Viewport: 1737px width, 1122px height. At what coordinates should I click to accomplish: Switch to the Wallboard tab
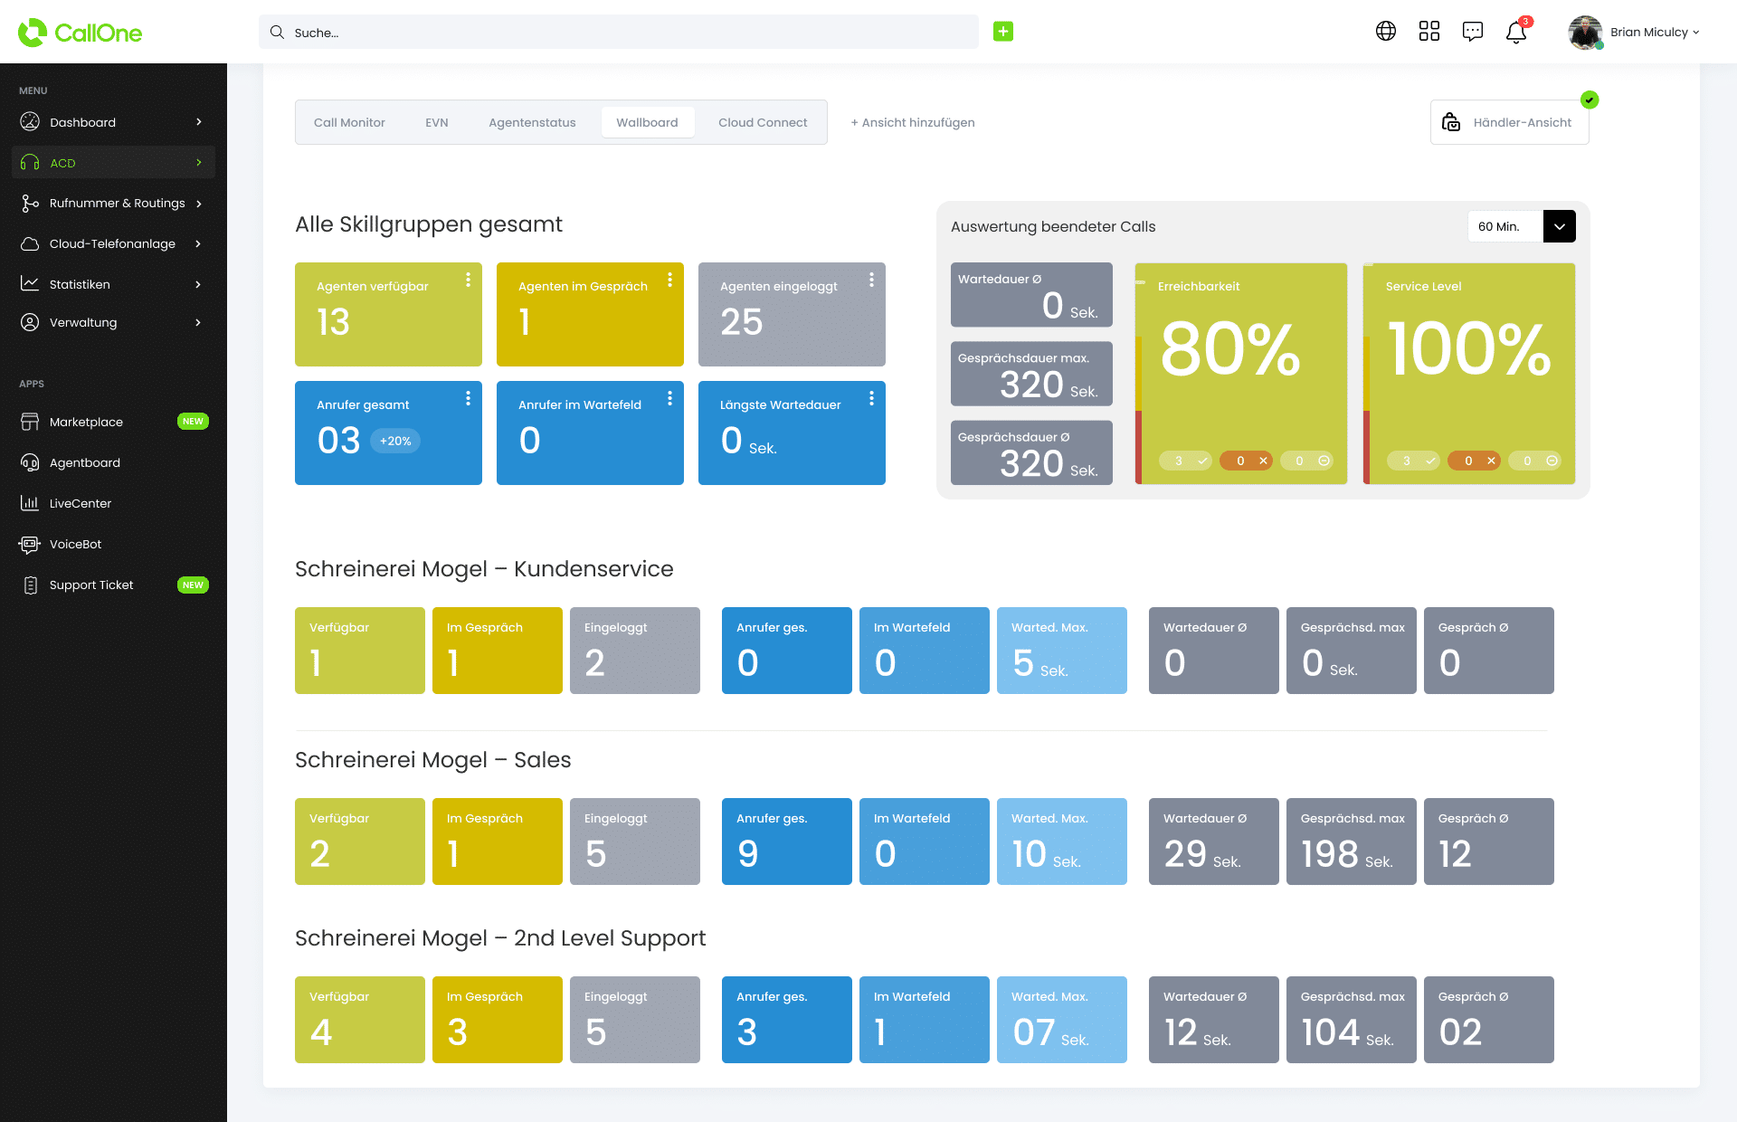pyautogui.click(x=647, y=121)
